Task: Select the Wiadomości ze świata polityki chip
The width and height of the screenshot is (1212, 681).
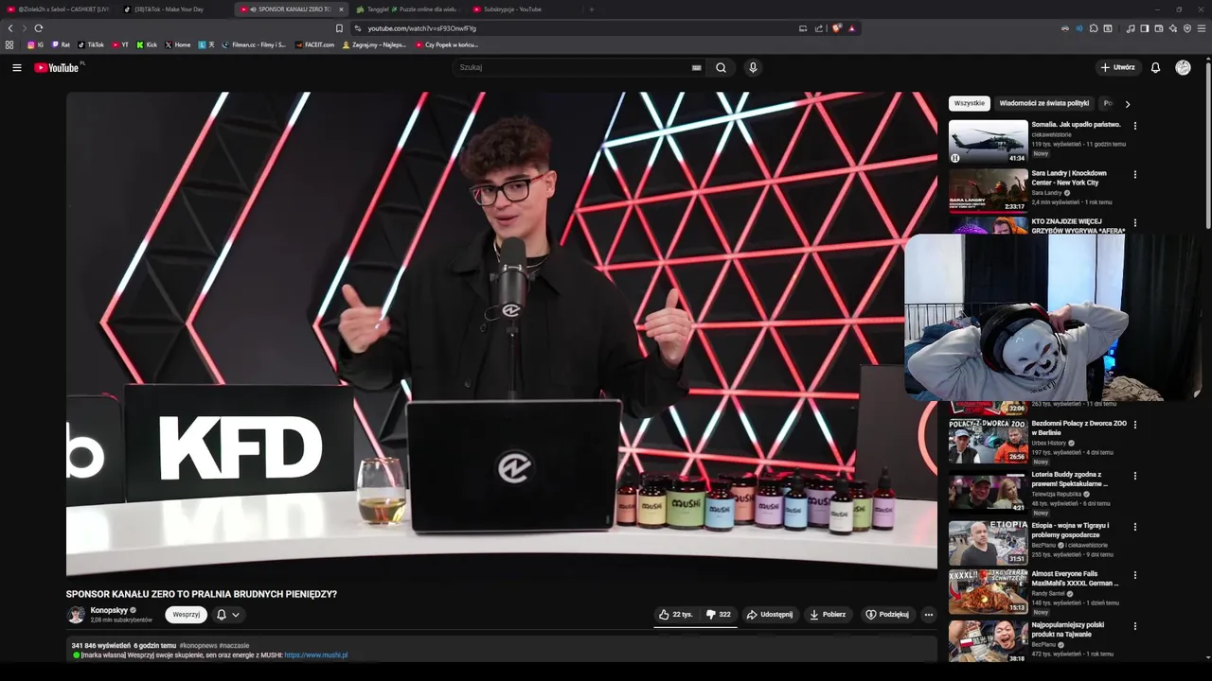Action: click(1043, 103)
